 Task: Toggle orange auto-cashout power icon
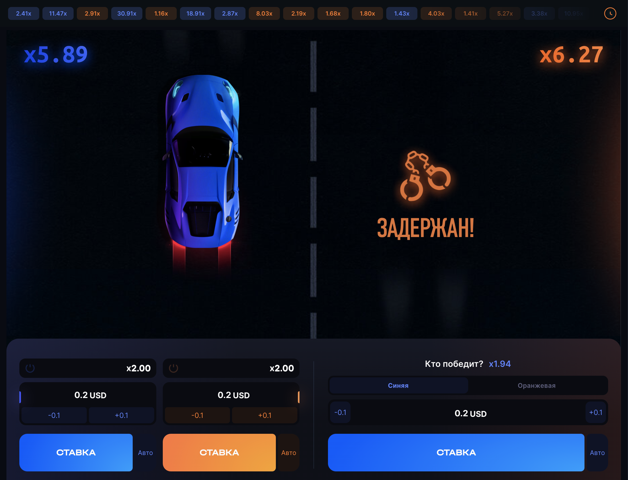coord(173,368)
